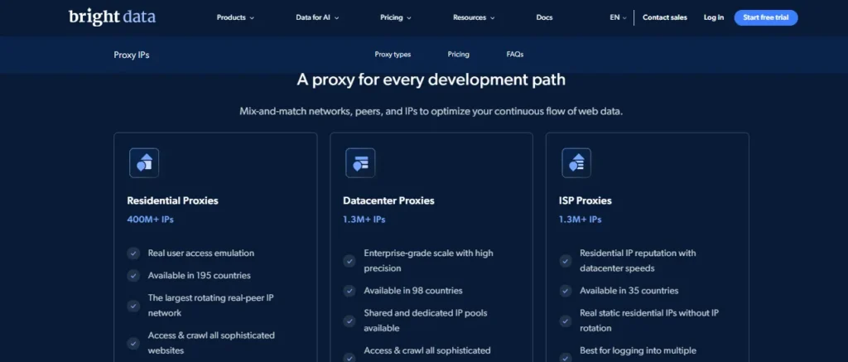The height and width of the screenshot is (362, 848).
Task: Click the Datacenter Proxies heading
Action: pos(388,200)
